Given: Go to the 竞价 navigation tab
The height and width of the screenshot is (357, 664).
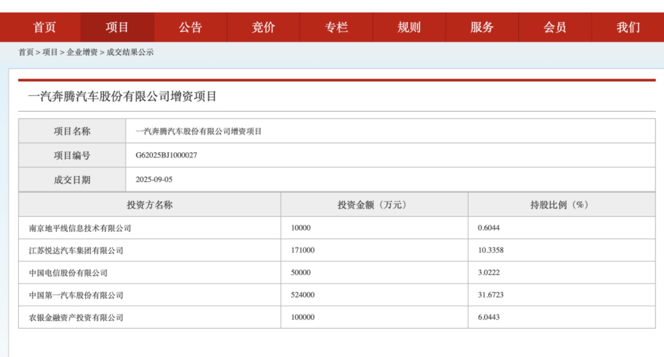Looking at the screenshot, I should pyautogui.click(x=263, y=27).
